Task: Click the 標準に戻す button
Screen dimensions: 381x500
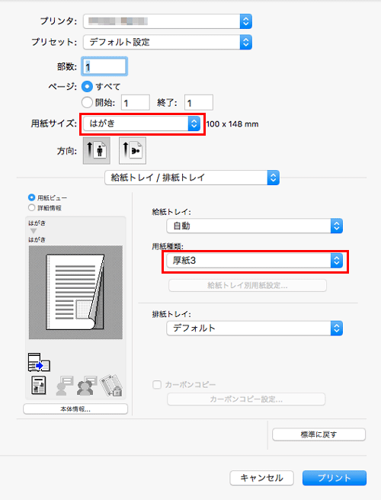Action: click(319, 434)
